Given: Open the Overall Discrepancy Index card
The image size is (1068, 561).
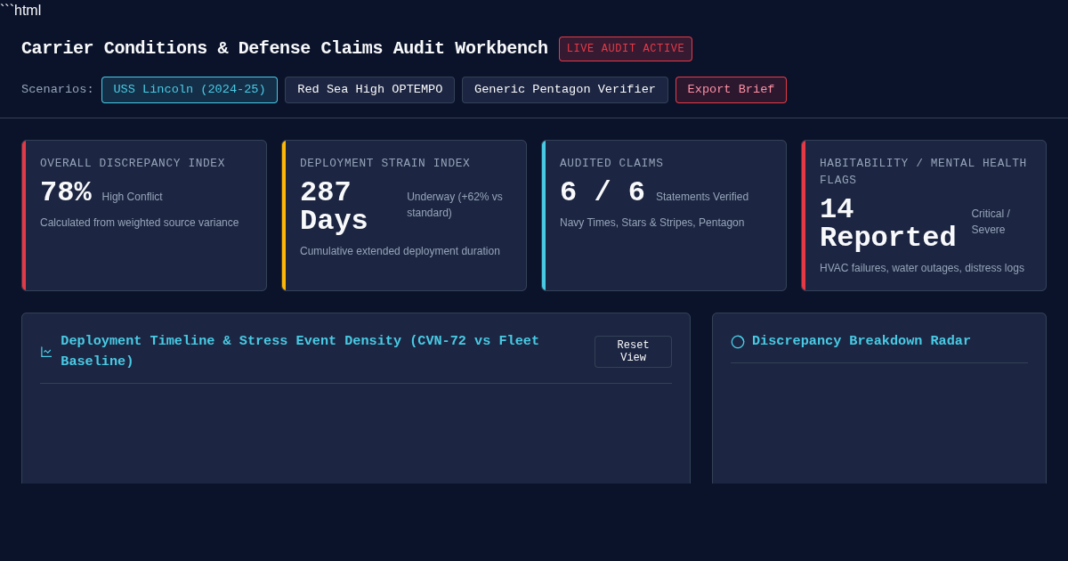Looking at the screenshot, I should [x=144, y=215].
